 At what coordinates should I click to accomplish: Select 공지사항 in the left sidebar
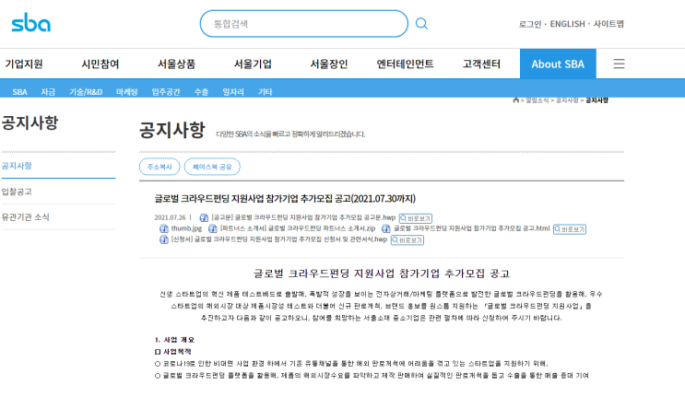pyautogui.click(x=17, y=166)
